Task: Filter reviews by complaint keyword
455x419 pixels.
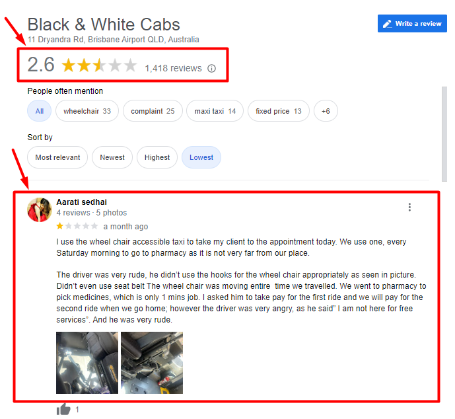Action: [153, 111]
